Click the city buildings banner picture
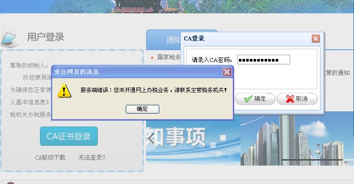The height and width of the screenshot is (184, 354). (x=297, y=138)
